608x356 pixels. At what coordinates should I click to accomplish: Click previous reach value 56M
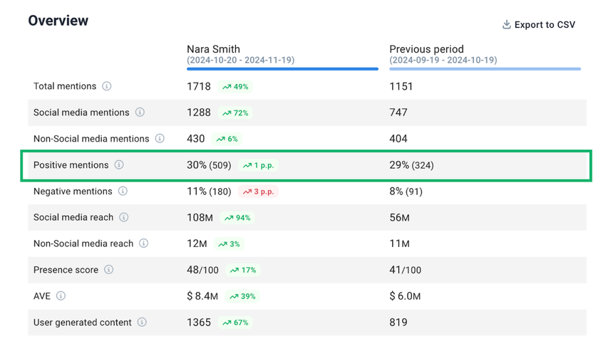click(x=399, y=217)
